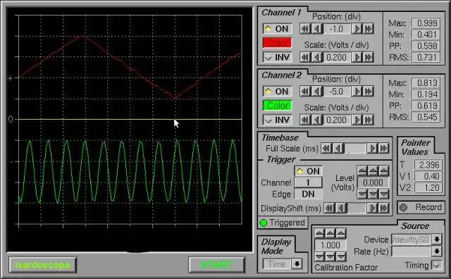The image size is (451, 279).
Task: Toggle Channel 2 ON switch
Action: pyautogui.click(x=277, y=92)
